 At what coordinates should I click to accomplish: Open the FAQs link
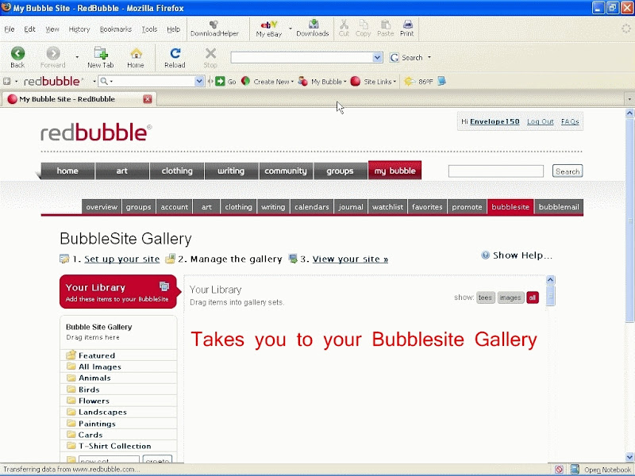570,121
